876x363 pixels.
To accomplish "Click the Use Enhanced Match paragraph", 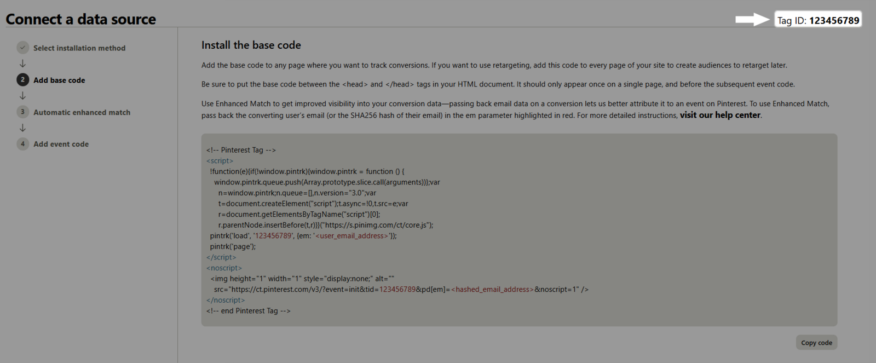I will [515, 110].
